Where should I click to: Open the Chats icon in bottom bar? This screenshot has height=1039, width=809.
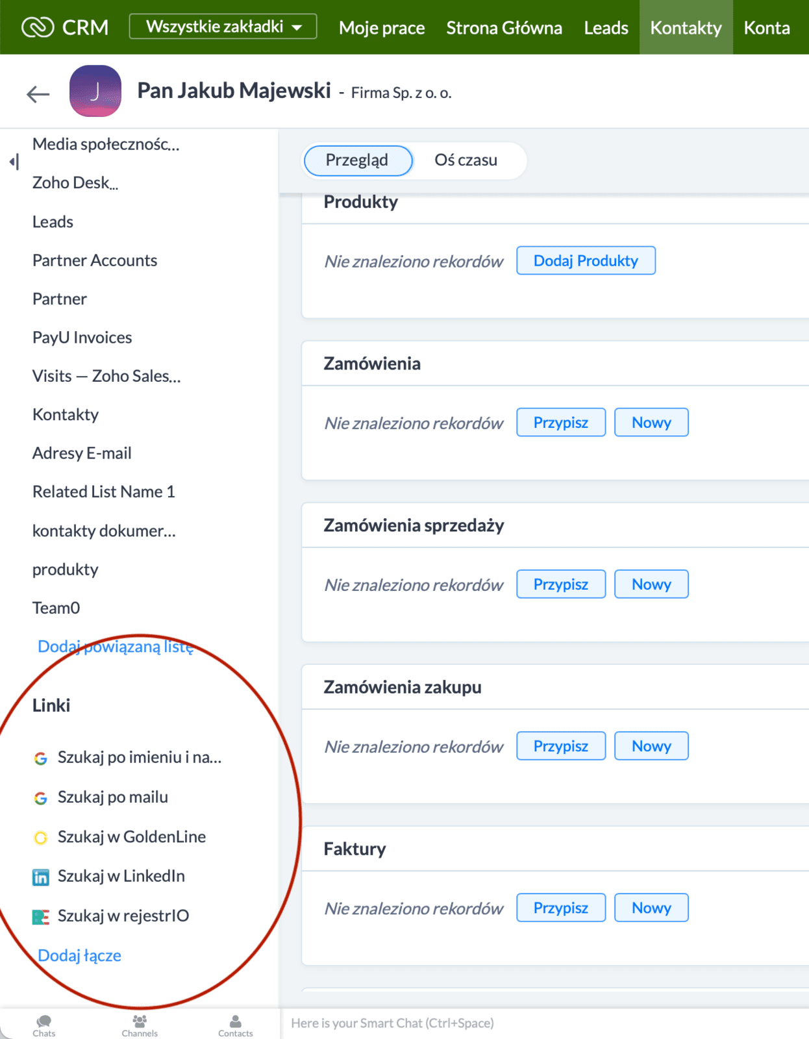44,1025
